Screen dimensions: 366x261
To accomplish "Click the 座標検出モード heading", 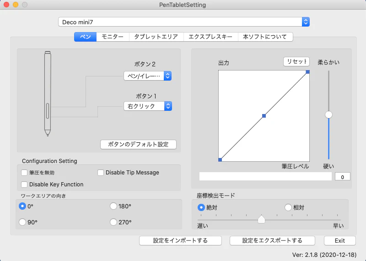I will click(215, 196).
